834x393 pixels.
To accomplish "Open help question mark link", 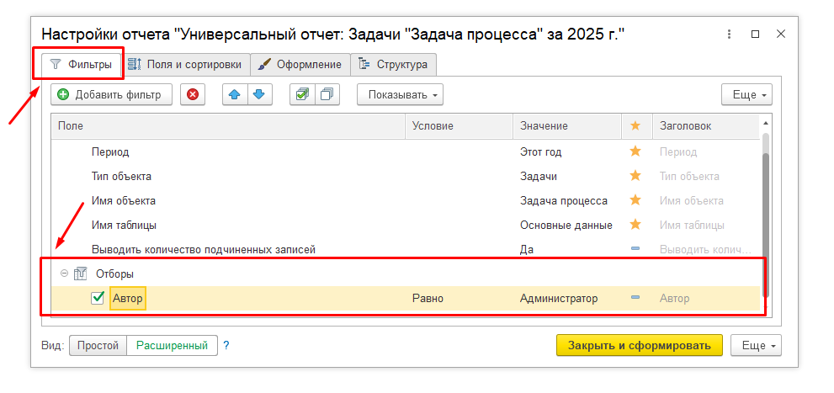I will (226, 346).
